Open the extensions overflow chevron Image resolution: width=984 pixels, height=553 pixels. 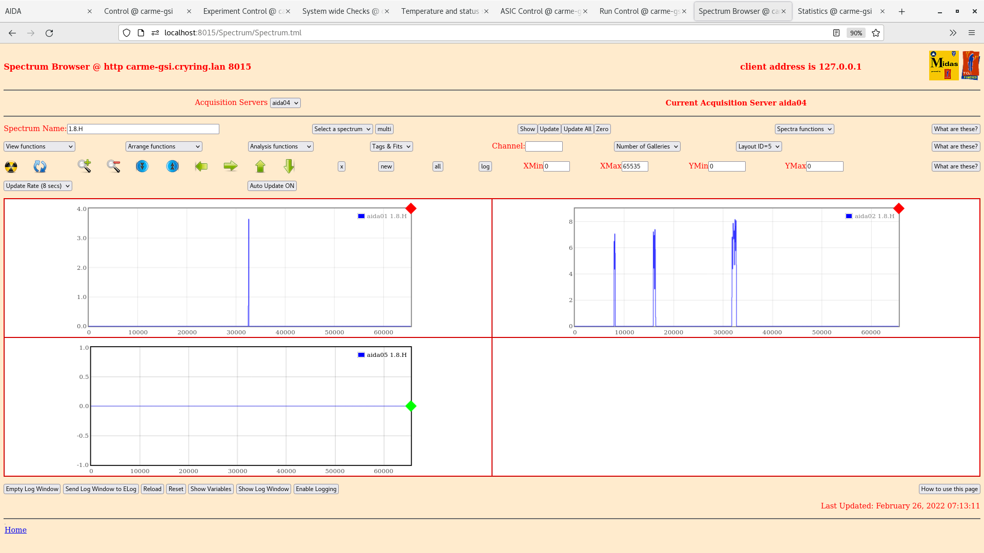pyautogui.click(x=953, y=33)
